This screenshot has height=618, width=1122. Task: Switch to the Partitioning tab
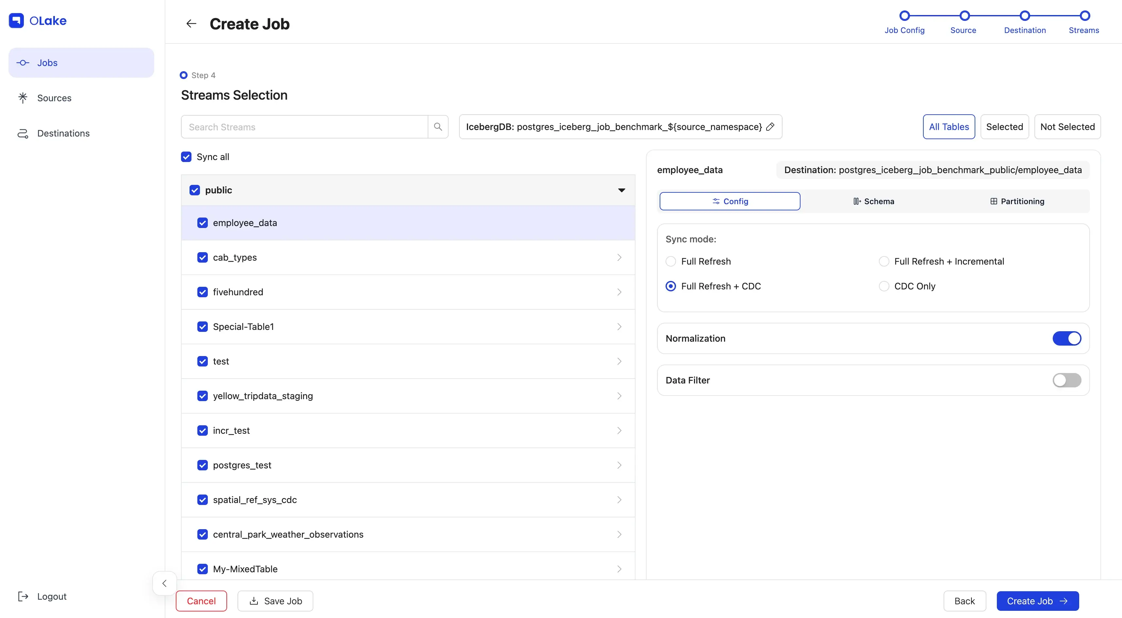tap(1017, 201)
